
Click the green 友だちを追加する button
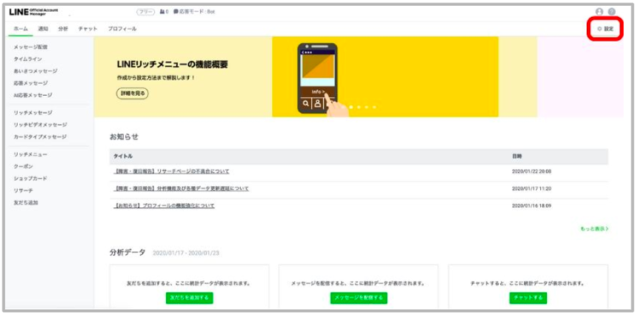coord(189,298)
